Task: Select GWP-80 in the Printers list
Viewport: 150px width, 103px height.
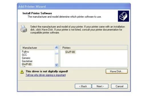Action: point(70,52)
